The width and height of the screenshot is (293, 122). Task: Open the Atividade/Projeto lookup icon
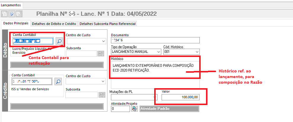[x=134, y=109]
